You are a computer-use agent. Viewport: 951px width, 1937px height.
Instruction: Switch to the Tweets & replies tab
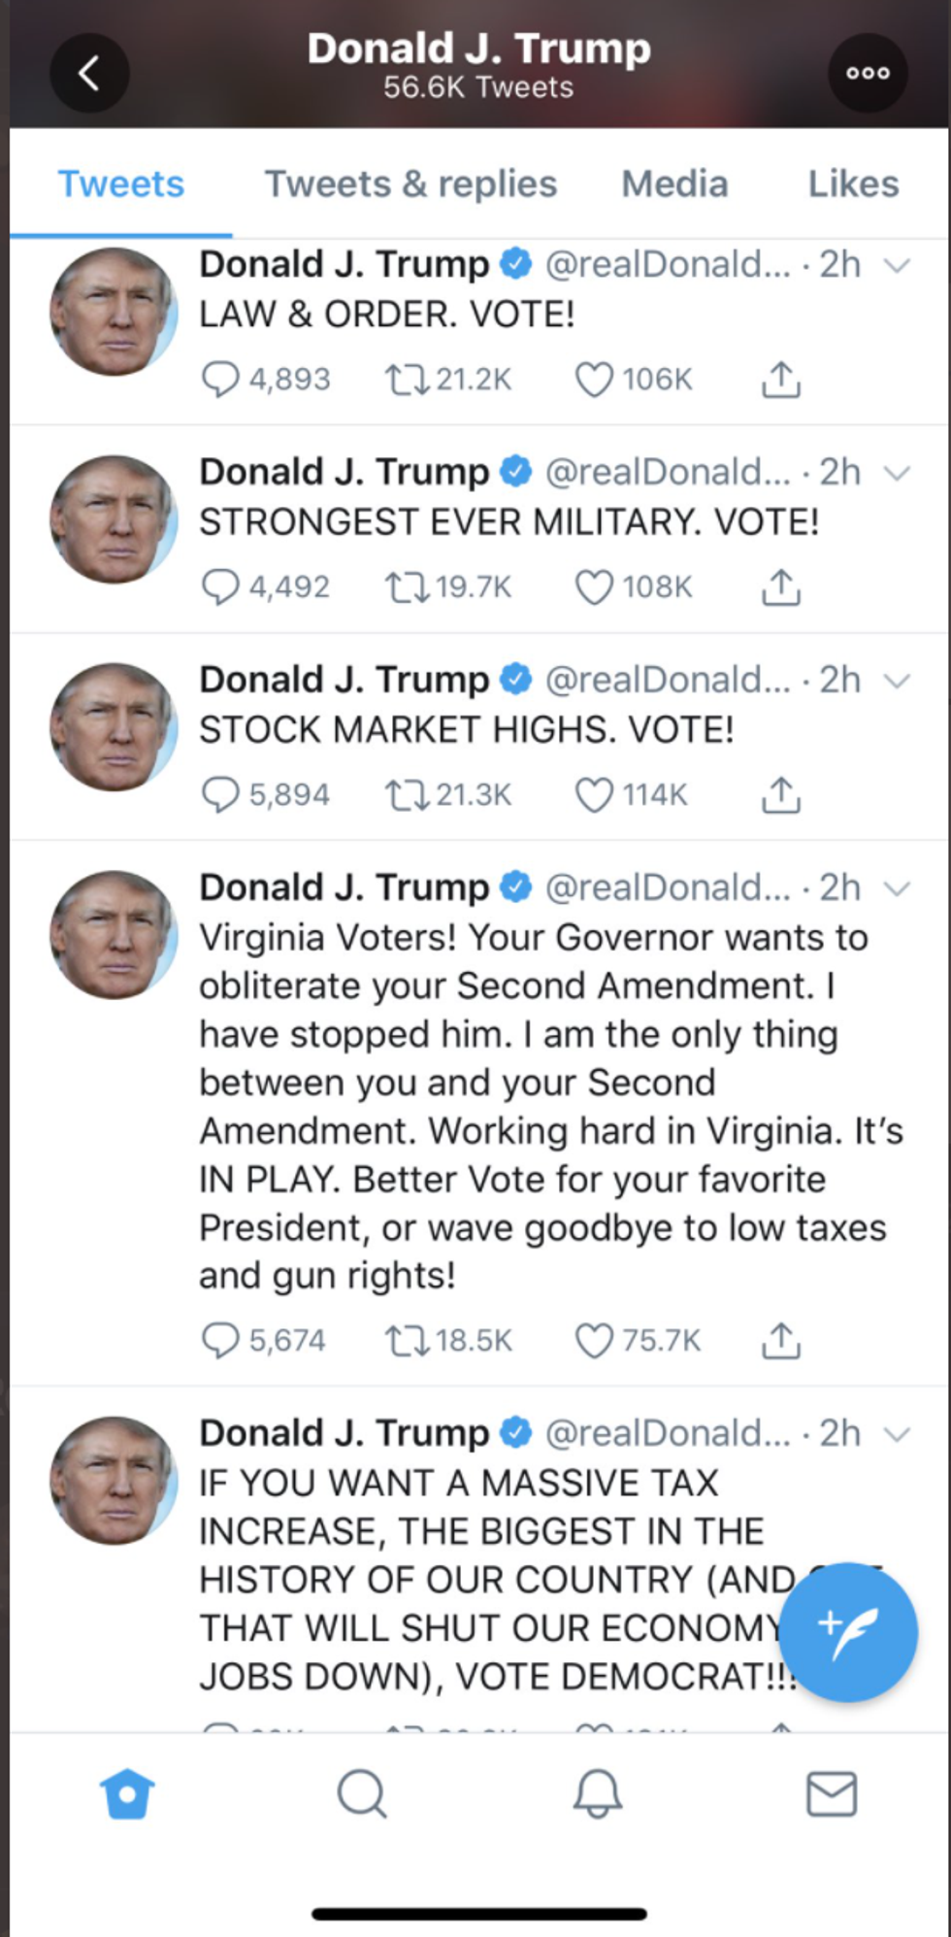410,184
